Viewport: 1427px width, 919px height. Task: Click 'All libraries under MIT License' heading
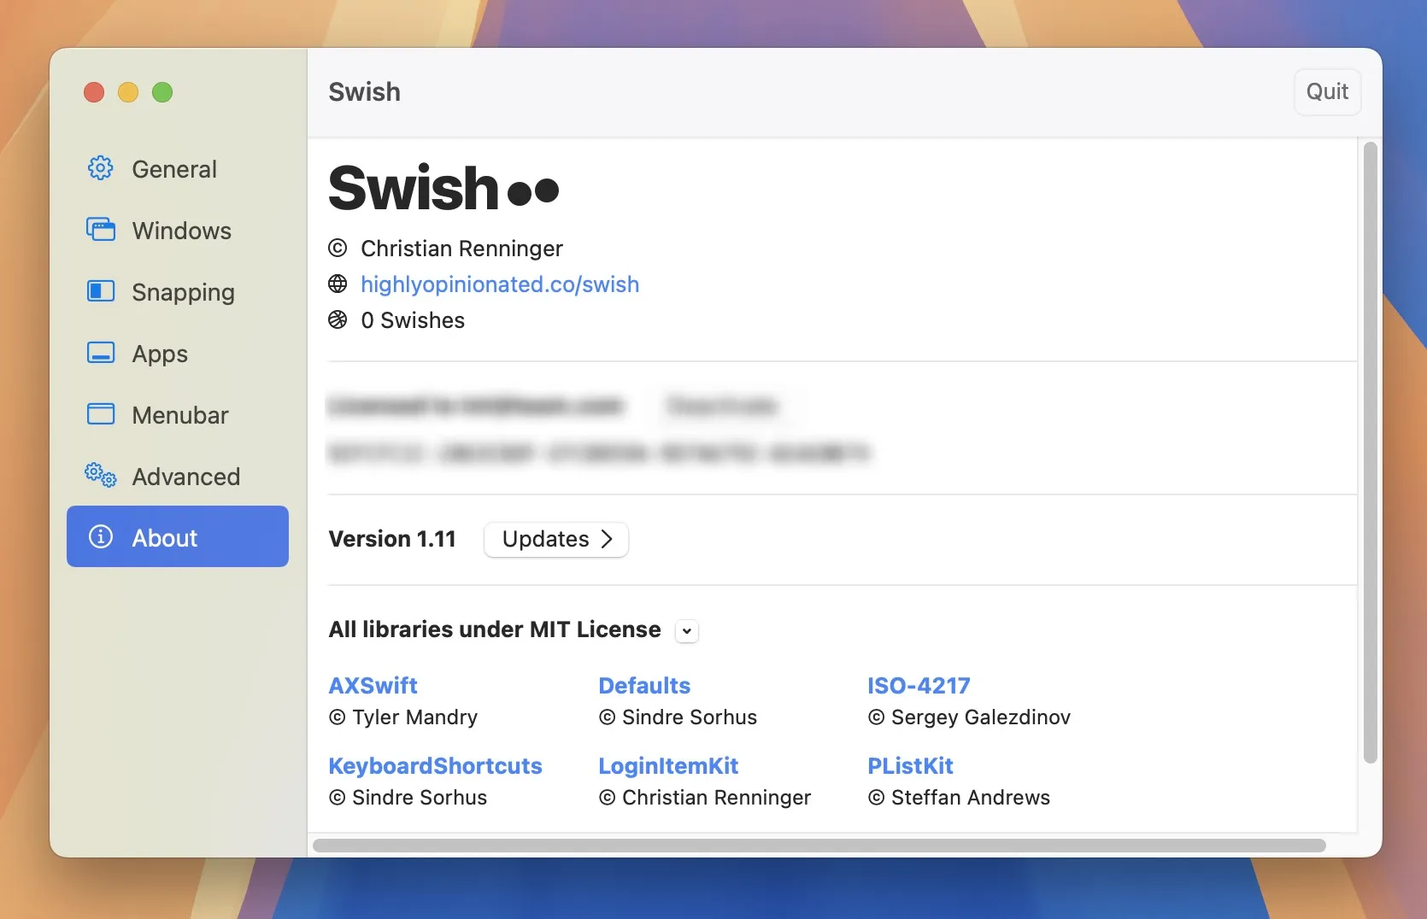pos(495,629)
